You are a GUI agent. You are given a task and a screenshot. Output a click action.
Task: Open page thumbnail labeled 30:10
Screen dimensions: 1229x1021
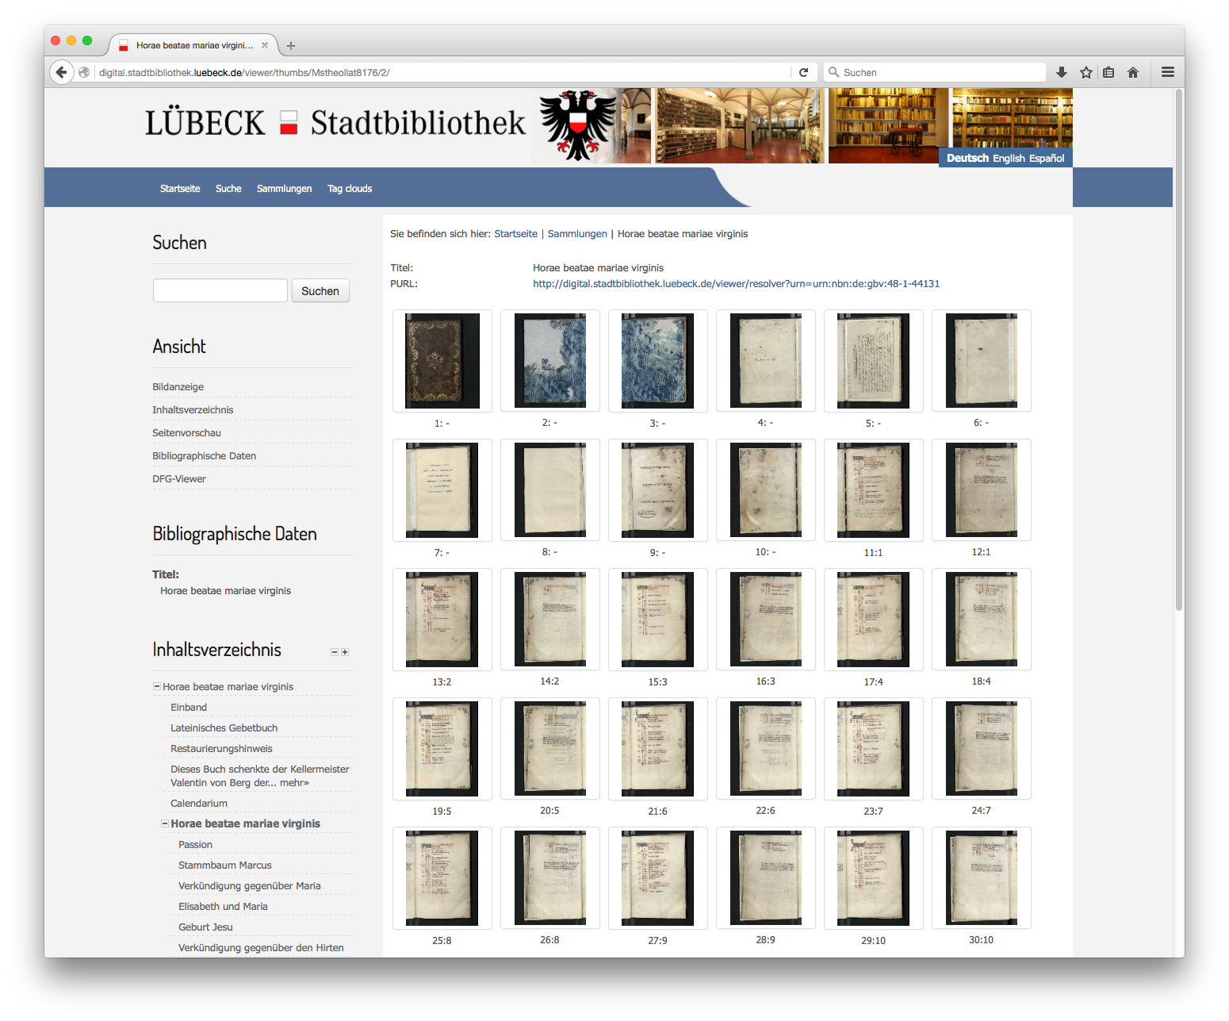[982, 878]
